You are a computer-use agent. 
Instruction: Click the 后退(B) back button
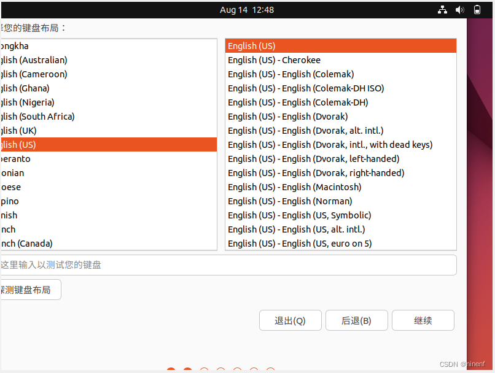tap(356, 320)
